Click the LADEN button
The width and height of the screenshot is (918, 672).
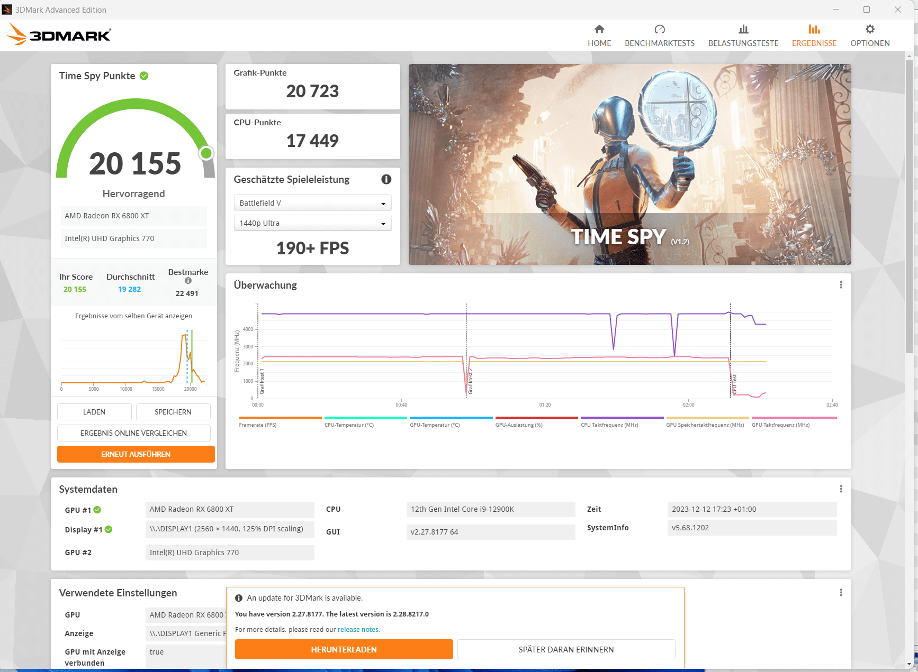coord(94,412)
